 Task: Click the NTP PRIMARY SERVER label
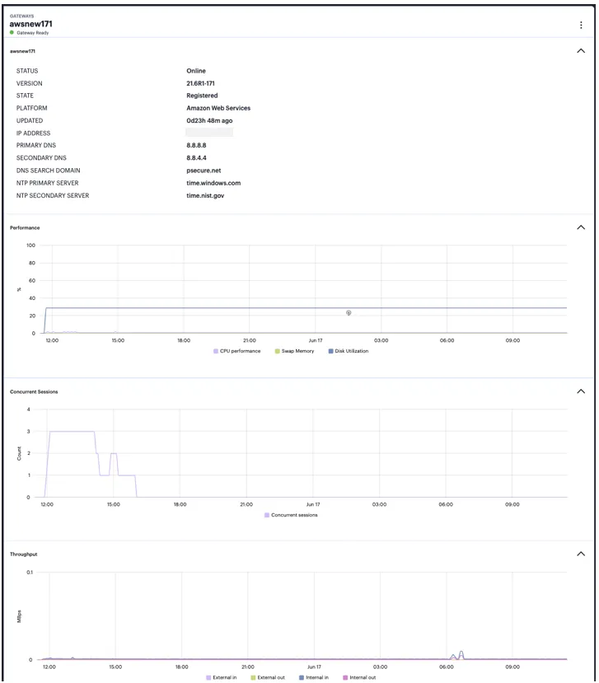coord(48,183)
